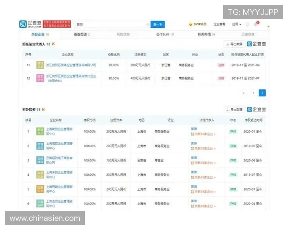Click the legal representative name in investment row 1
This screenshot has height=230, width=288.
[194, 129]
